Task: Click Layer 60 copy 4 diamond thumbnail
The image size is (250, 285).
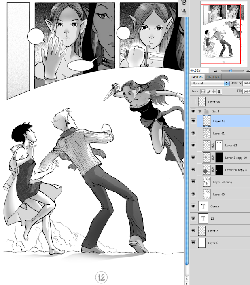Action: (x=207, y=170)
